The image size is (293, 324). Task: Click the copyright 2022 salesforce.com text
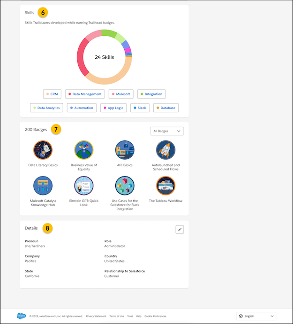[56, 316]
